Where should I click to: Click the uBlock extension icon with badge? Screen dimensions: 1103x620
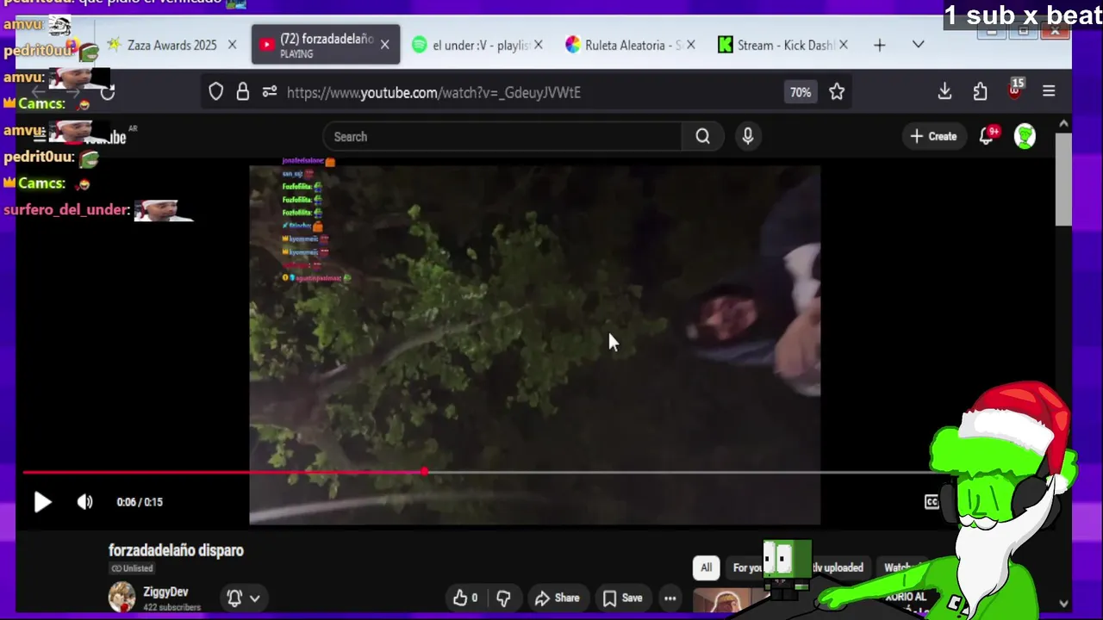1014,90
